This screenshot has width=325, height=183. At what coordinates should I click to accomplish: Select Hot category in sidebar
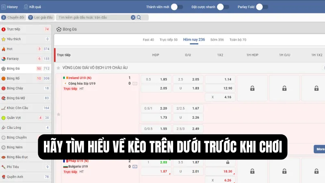coord(26,49)
